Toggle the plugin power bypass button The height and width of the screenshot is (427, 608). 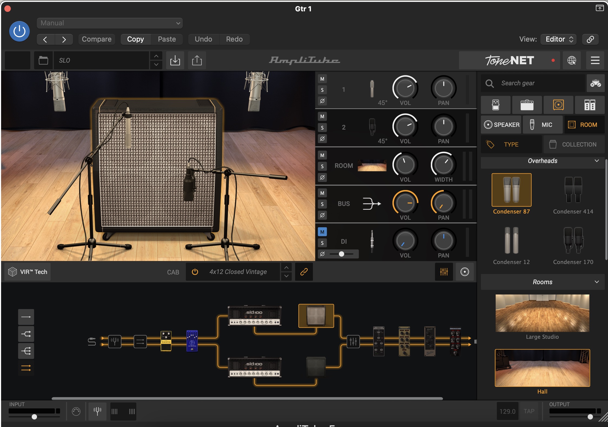pos(19,31)
